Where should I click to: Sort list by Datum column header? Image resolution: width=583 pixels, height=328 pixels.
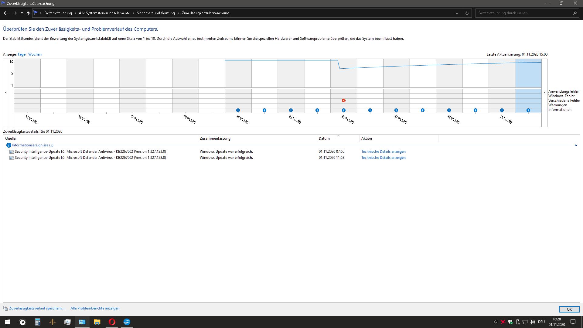click(x=324, y=138)
